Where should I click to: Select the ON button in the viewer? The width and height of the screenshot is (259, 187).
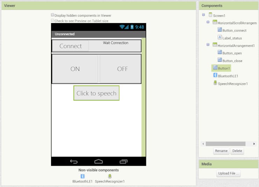point(75,69)
